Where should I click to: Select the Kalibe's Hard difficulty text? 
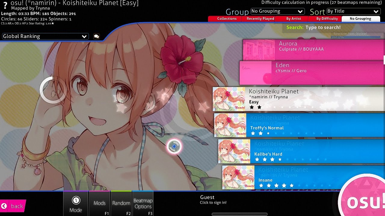click(268, 154)
